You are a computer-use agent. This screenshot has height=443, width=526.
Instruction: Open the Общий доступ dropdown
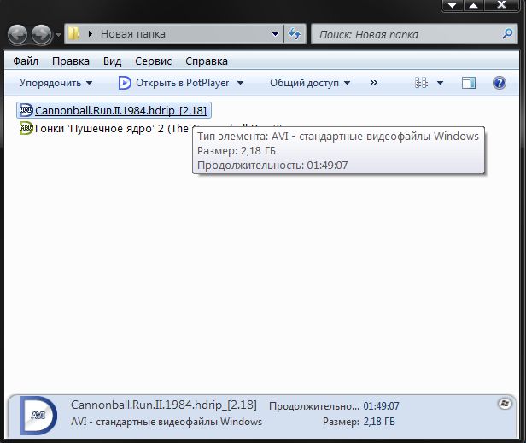(x=310, y=83)
